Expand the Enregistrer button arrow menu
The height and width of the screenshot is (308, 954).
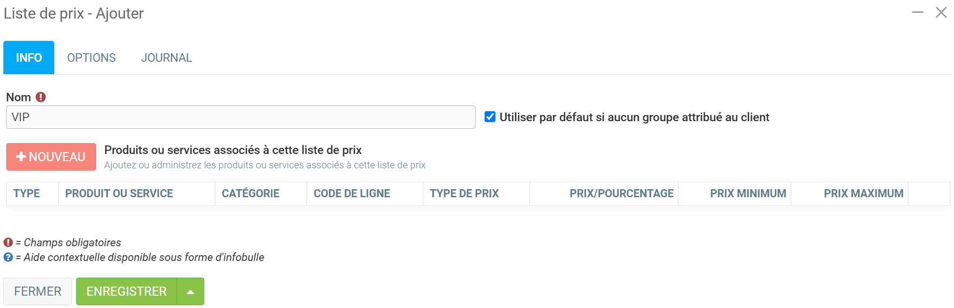point(190,291)
